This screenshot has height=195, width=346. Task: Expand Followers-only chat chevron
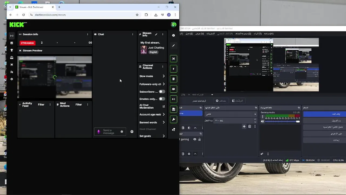pos(164,84)
